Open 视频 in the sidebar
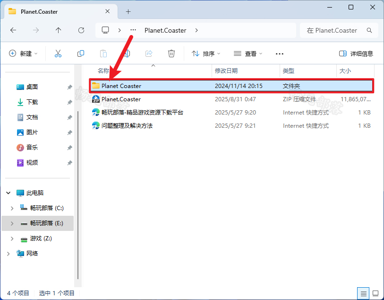Viewport: 384px width, 300px height. (x=32, y=163)
